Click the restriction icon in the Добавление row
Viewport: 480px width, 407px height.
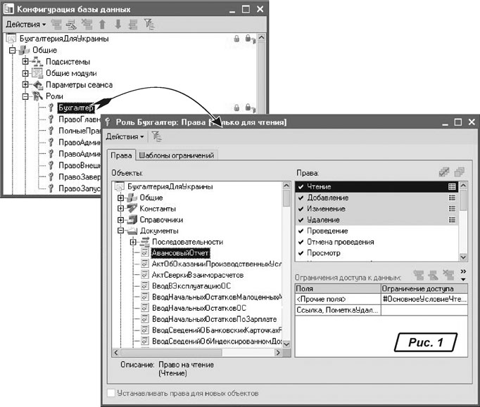452,198
